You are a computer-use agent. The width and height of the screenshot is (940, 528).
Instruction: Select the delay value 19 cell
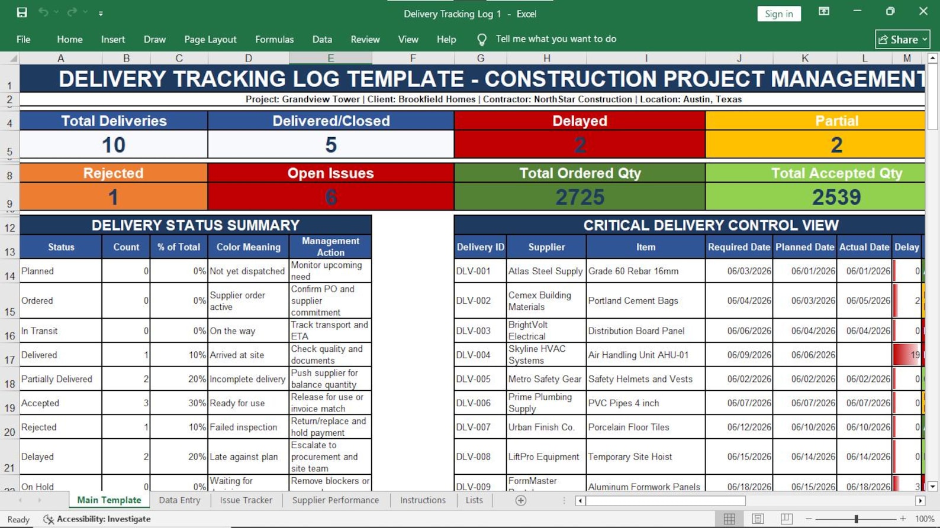(x=907, y=355)
